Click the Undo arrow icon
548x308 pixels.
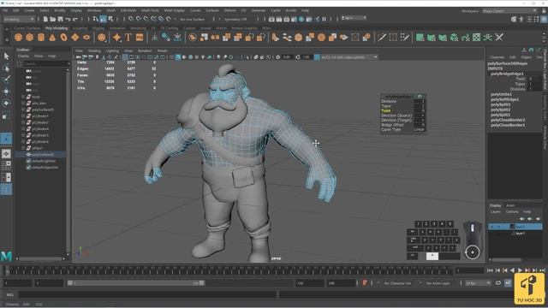(68, 19)
